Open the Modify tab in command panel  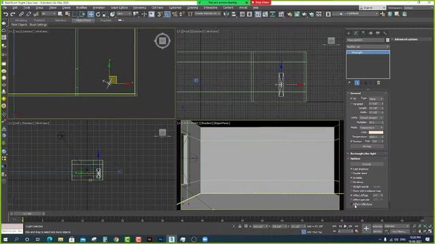coord(356,33)
